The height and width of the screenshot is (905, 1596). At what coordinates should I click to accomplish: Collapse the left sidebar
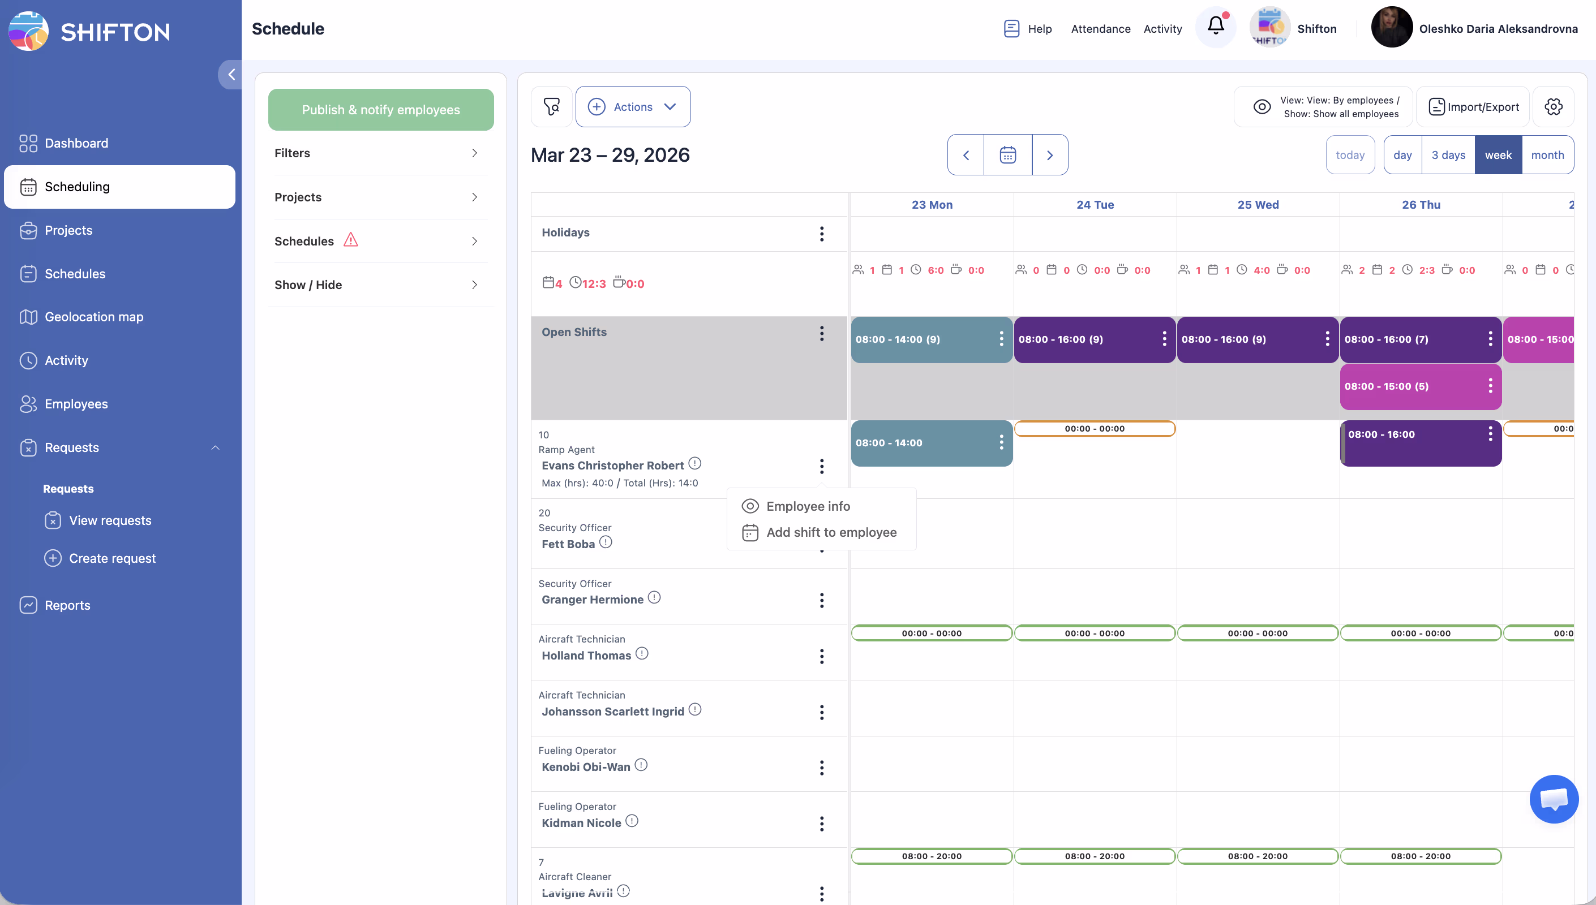pyautogui.click(x=231, y=75)
